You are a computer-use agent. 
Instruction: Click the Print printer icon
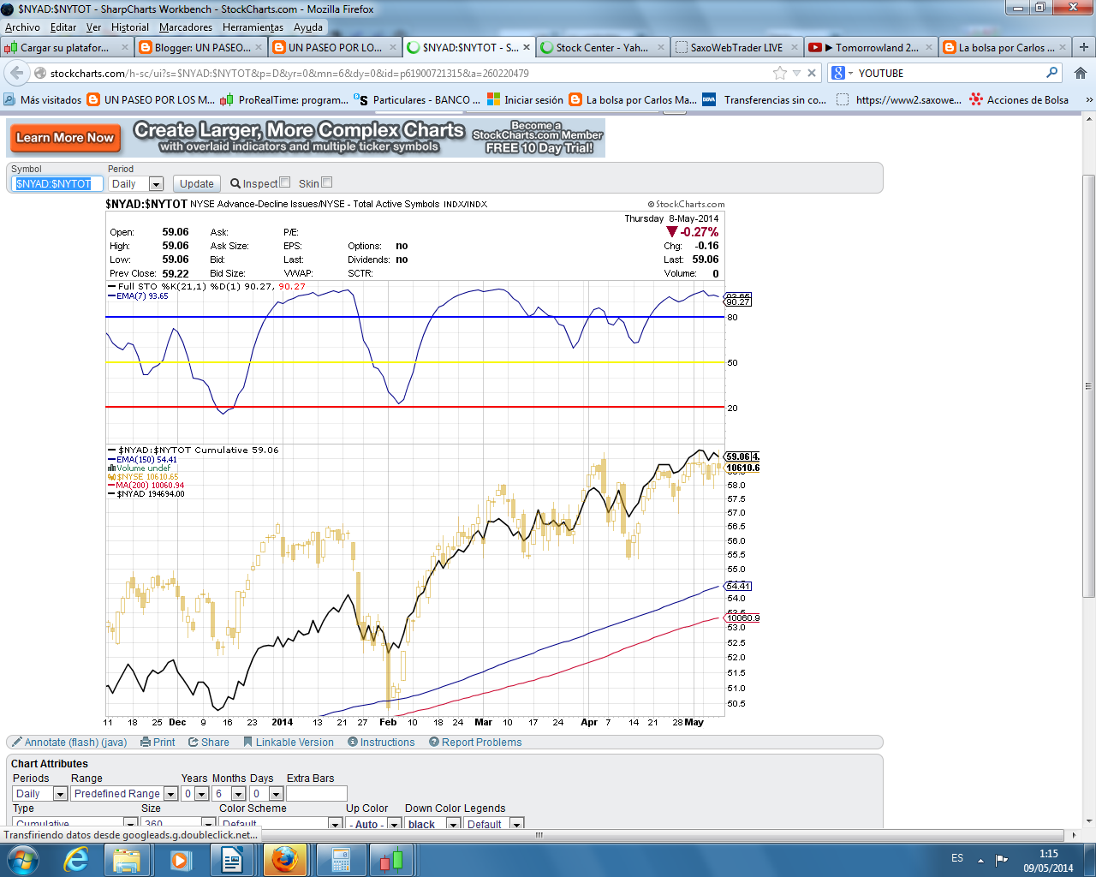point(146,742)
